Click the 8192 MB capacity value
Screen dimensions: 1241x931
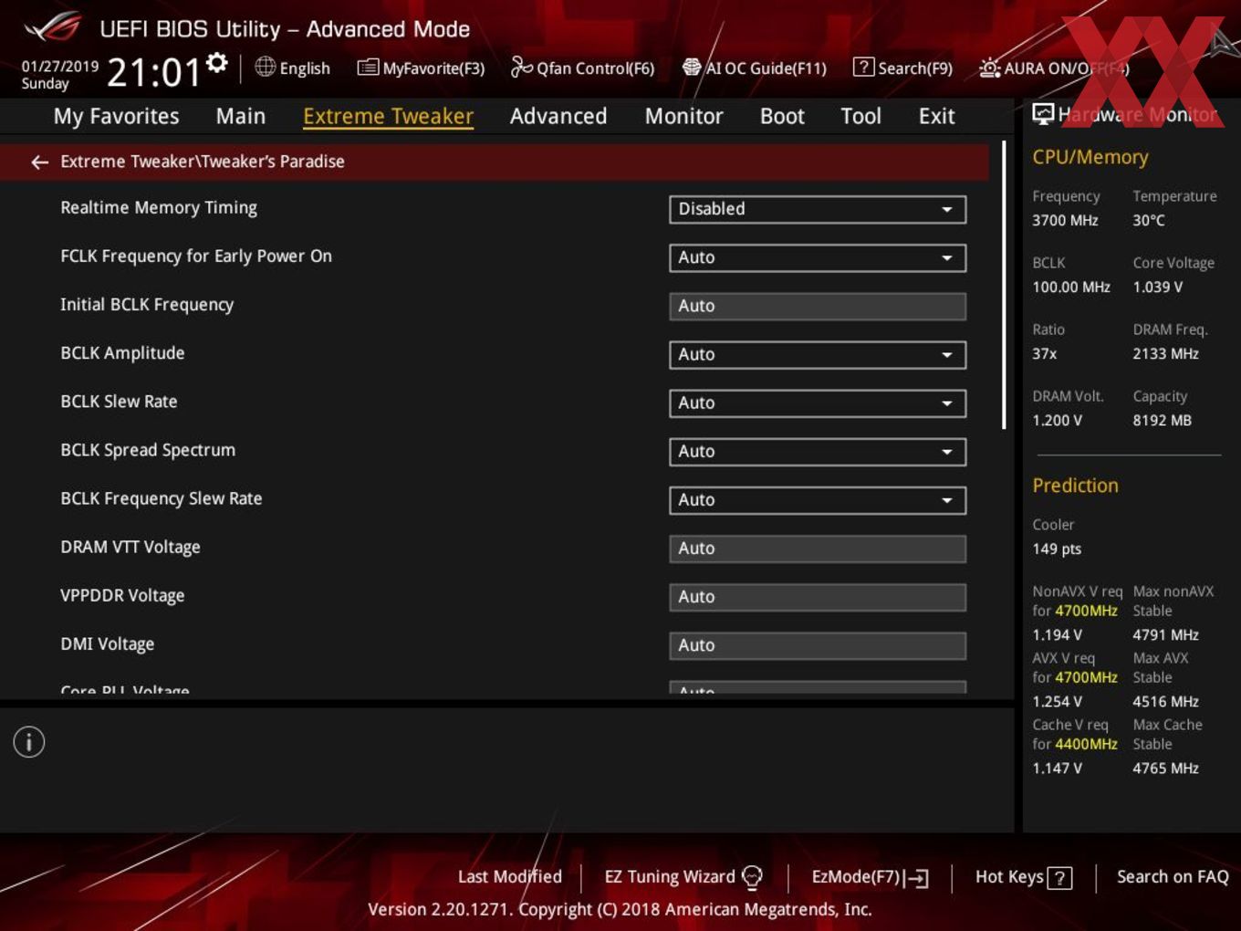pos(1162,420)
